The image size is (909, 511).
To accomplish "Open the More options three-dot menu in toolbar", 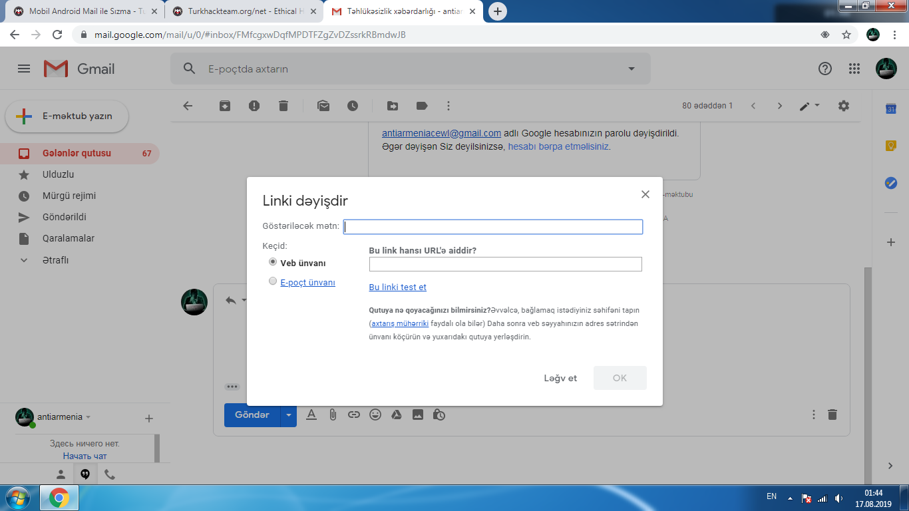I will [x=449, y=106].
